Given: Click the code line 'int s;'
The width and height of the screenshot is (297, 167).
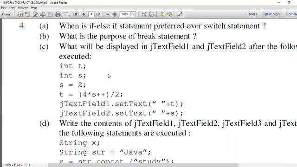Looking at the screenshot, I should pos(73,76).
